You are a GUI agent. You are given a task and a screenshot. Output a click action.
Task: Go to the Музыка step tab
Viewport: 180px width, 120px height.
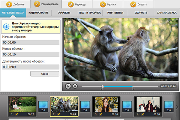tap(106, 5)
